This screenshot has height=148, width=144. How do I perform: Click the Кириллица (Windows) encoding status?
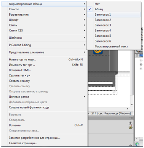[x=118, y=113]
